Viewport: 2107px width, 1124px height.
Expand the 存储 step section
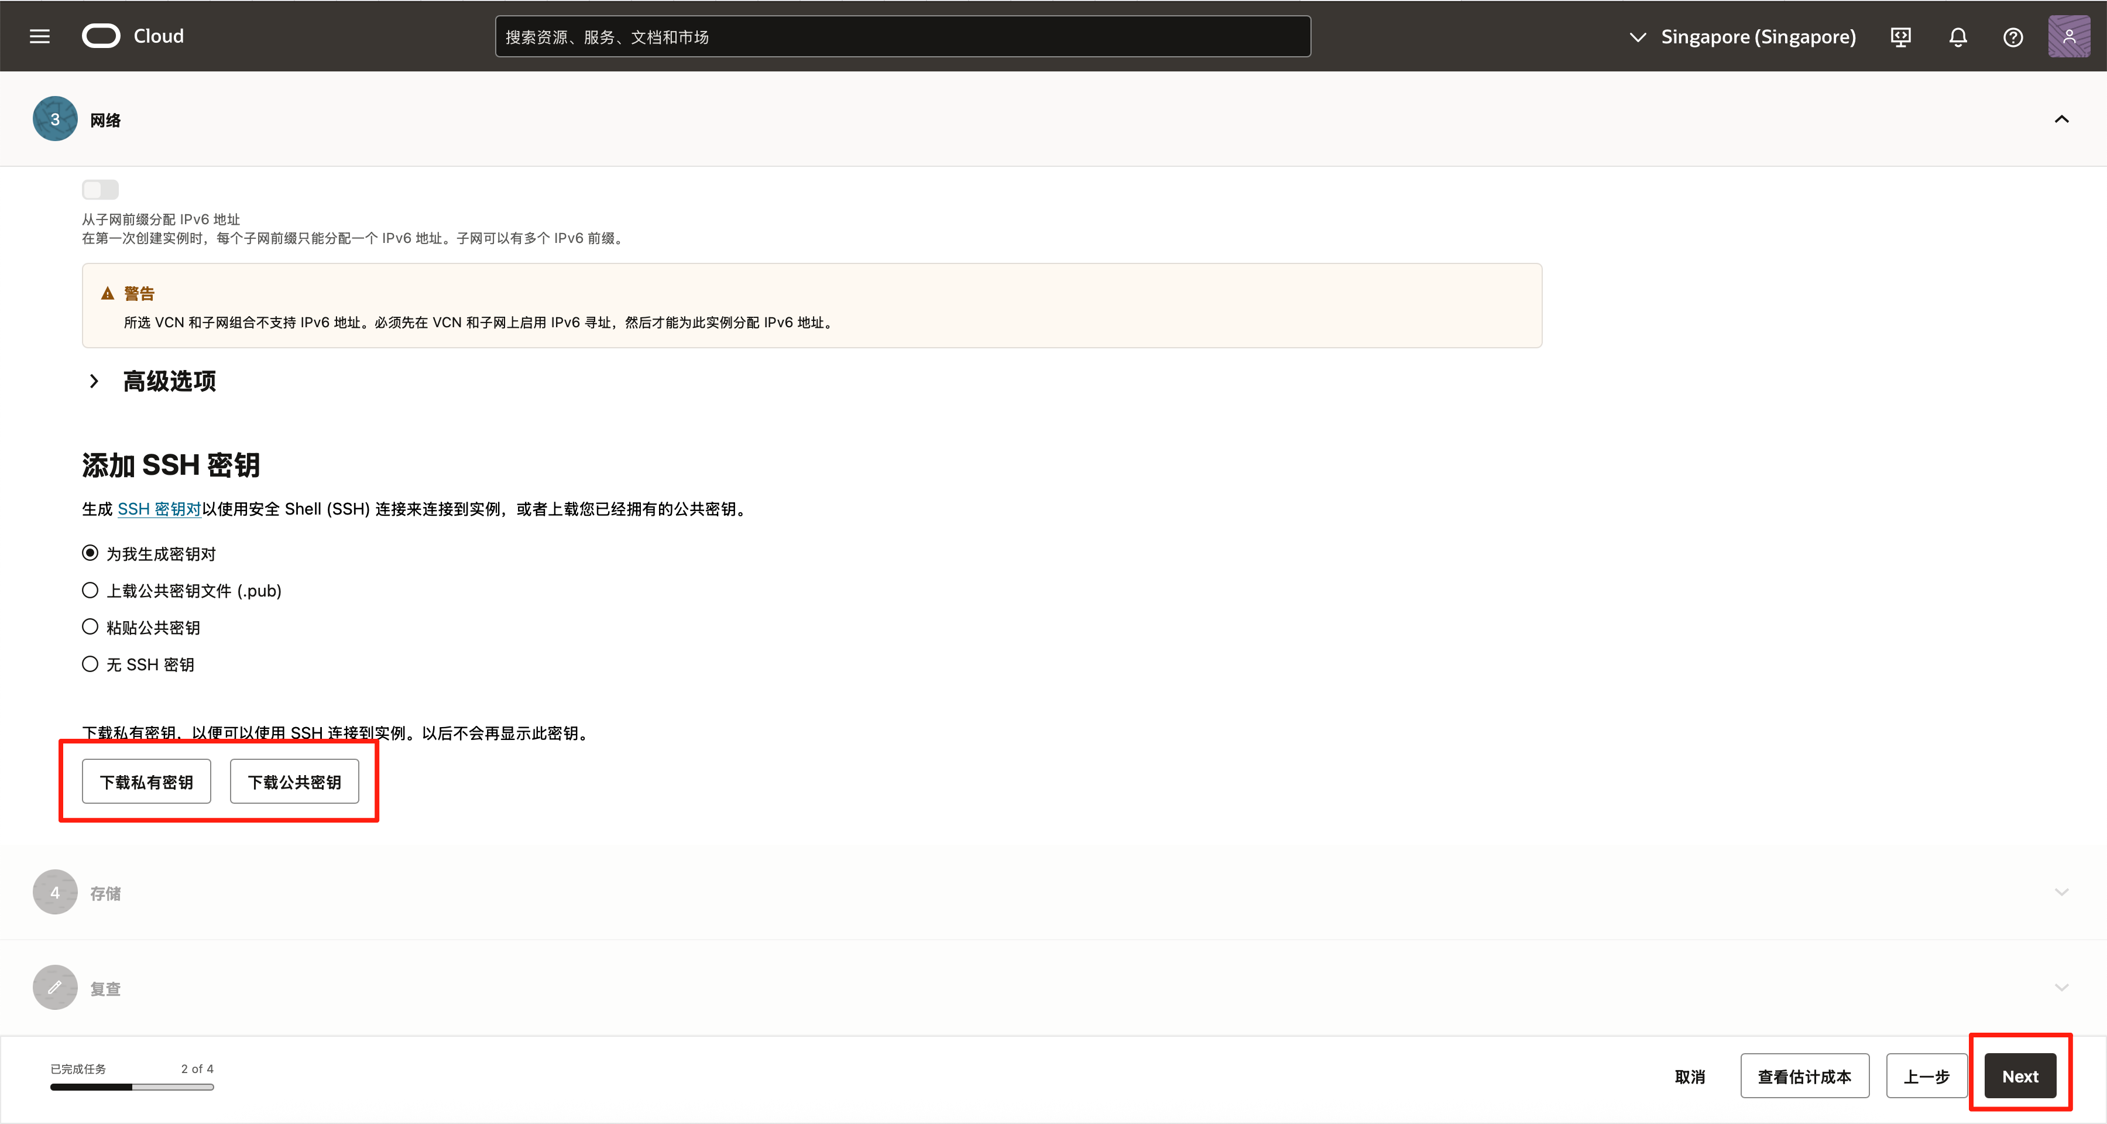pos(2061,893)
